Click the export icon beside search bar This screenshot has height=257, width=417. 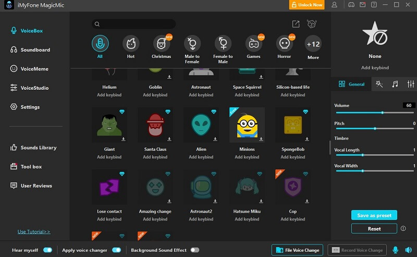[x=296, y=24]
